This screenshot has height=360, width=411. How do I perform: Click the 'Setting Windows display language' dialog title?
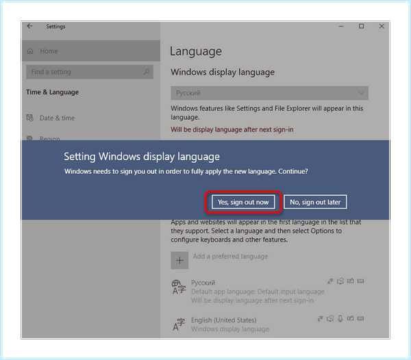142,157
